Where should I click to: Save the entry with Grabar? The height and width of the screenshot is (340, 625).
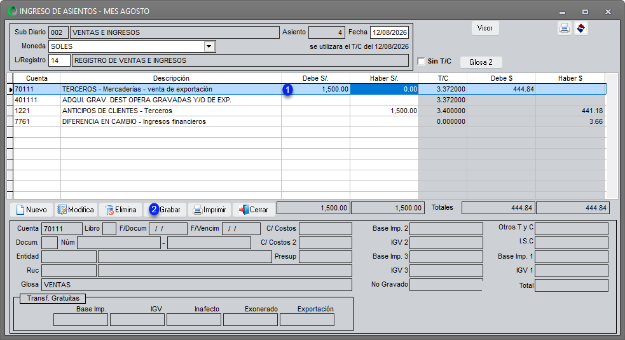tap(165, 210)
